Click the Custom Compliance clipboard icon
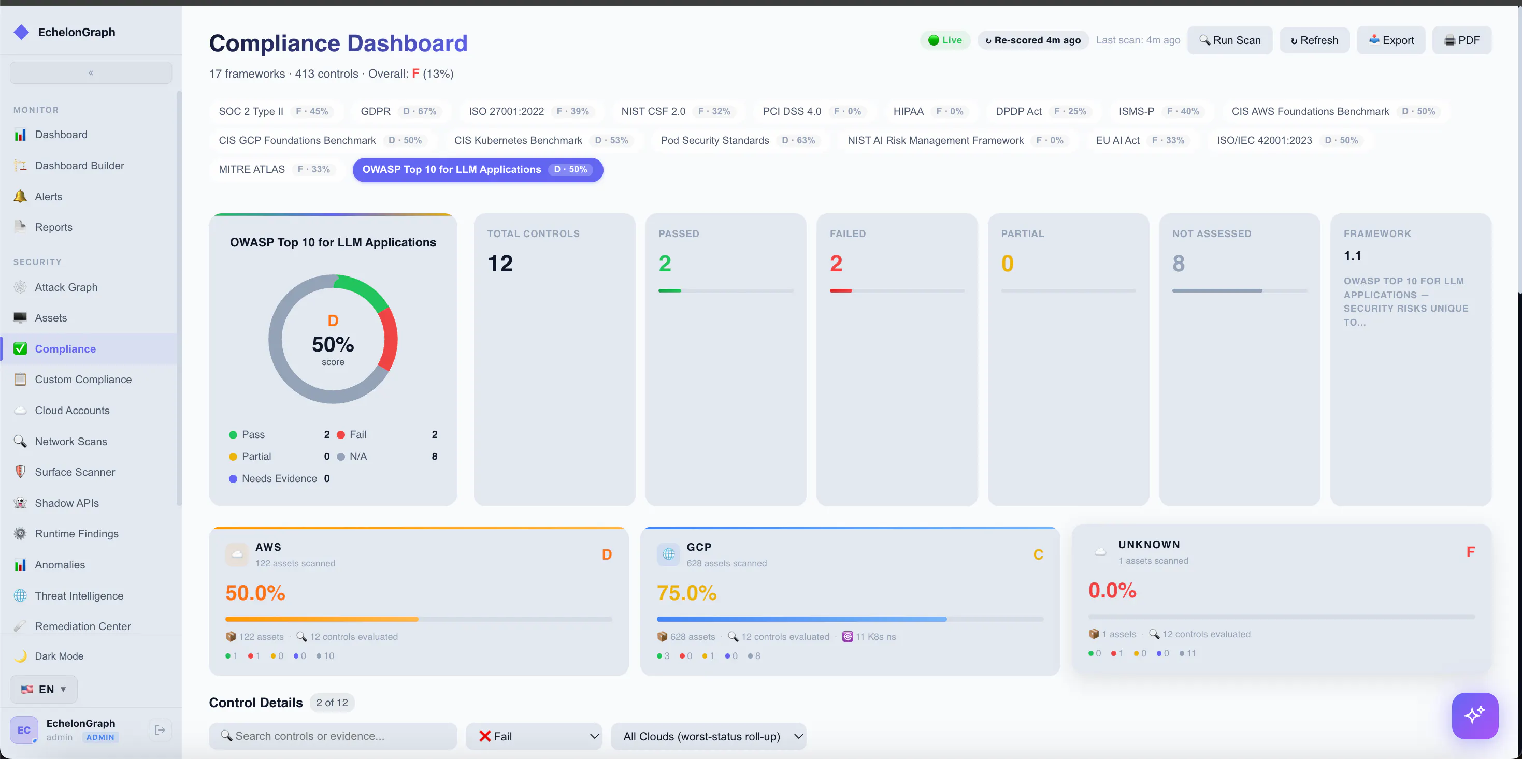The width and height of the screenshot is (1522, 759). (20, 379)
